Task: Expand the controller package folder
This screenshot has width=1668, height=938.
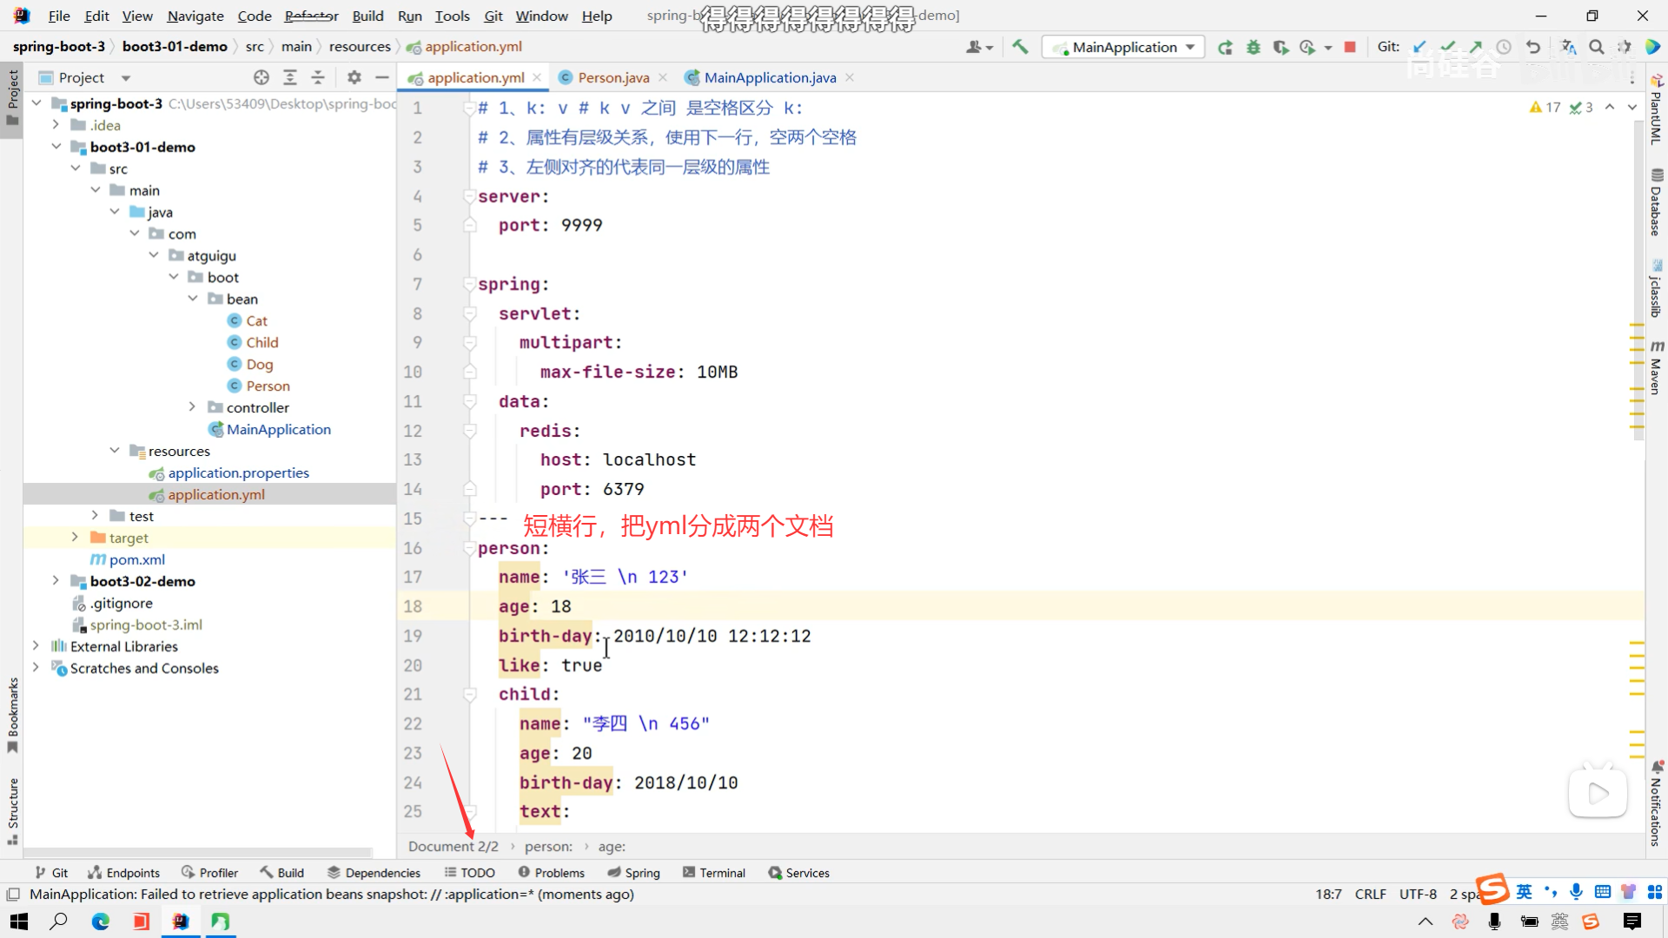Action: (x=192, y=407)
